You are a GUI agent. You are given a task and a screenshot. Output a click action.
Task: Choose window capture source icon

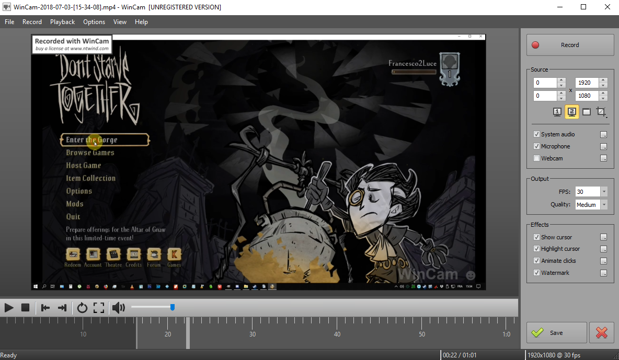(587, 112)
